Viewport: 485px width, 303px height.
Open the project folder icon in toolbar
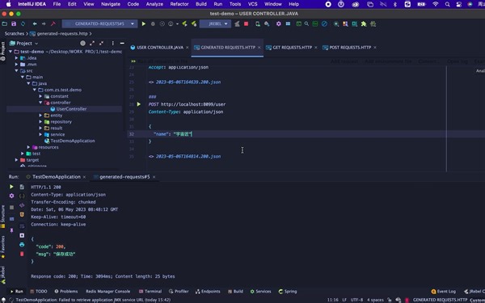pyautogui.click(x=5, y=23)
